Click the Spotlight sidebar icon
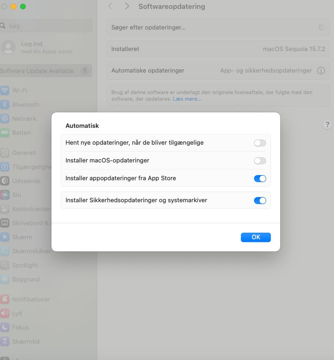Viewport: 334px width, 360px height. coord(5,265)
